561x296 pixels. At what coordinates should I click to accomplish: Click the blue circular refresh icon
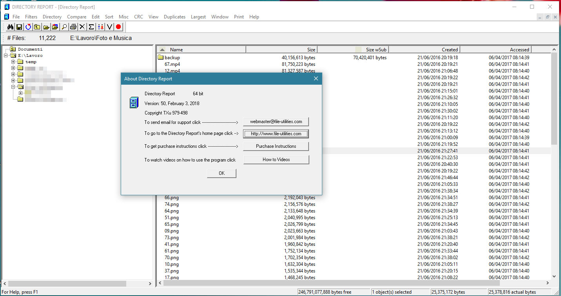point(28,27)
